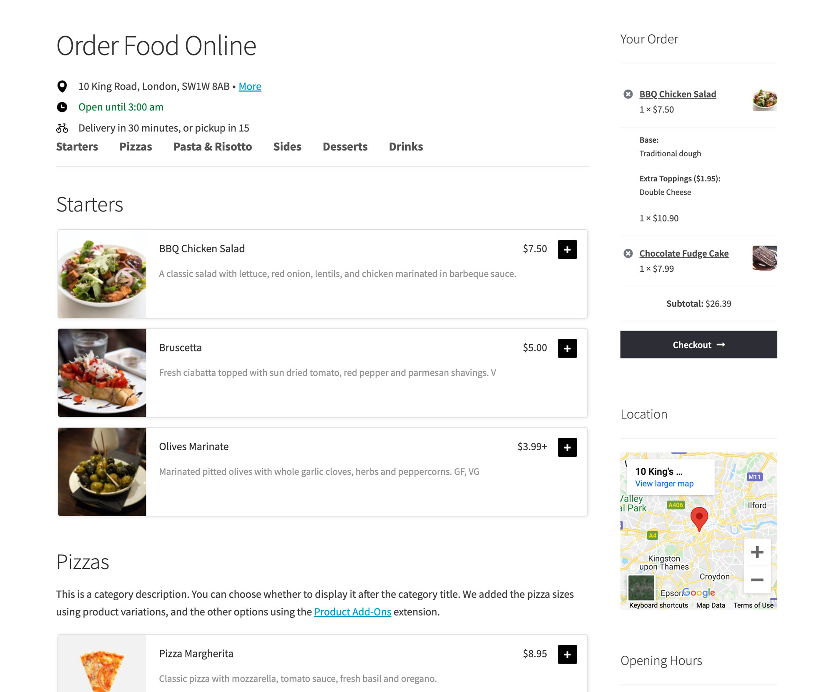Jump to the Pizzas menu section
The image size is (834, 692).
[136, 147]
